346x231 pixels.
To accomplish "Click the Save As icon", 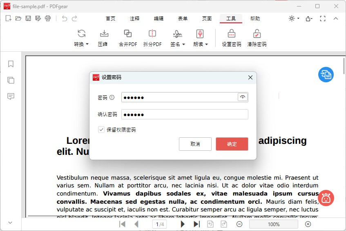I will 38,18.
